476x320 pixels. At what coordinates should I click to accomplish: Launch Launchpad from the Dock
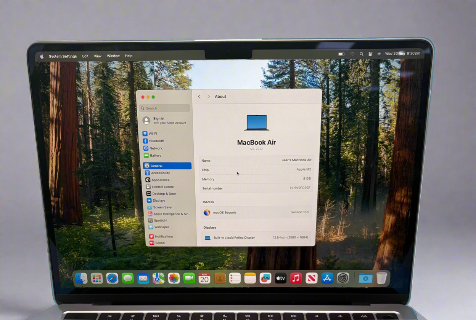click(x=97, y=279)
